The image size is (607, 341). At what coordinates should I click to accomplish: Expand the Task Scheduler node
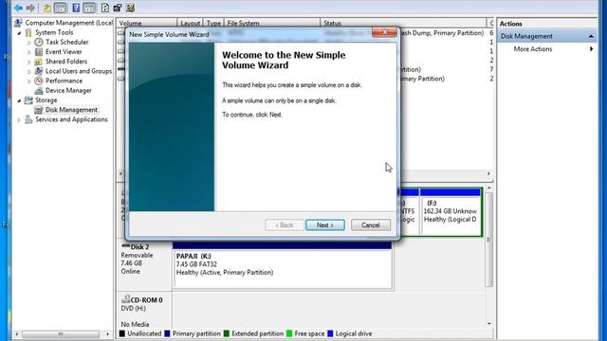point(29,43)
